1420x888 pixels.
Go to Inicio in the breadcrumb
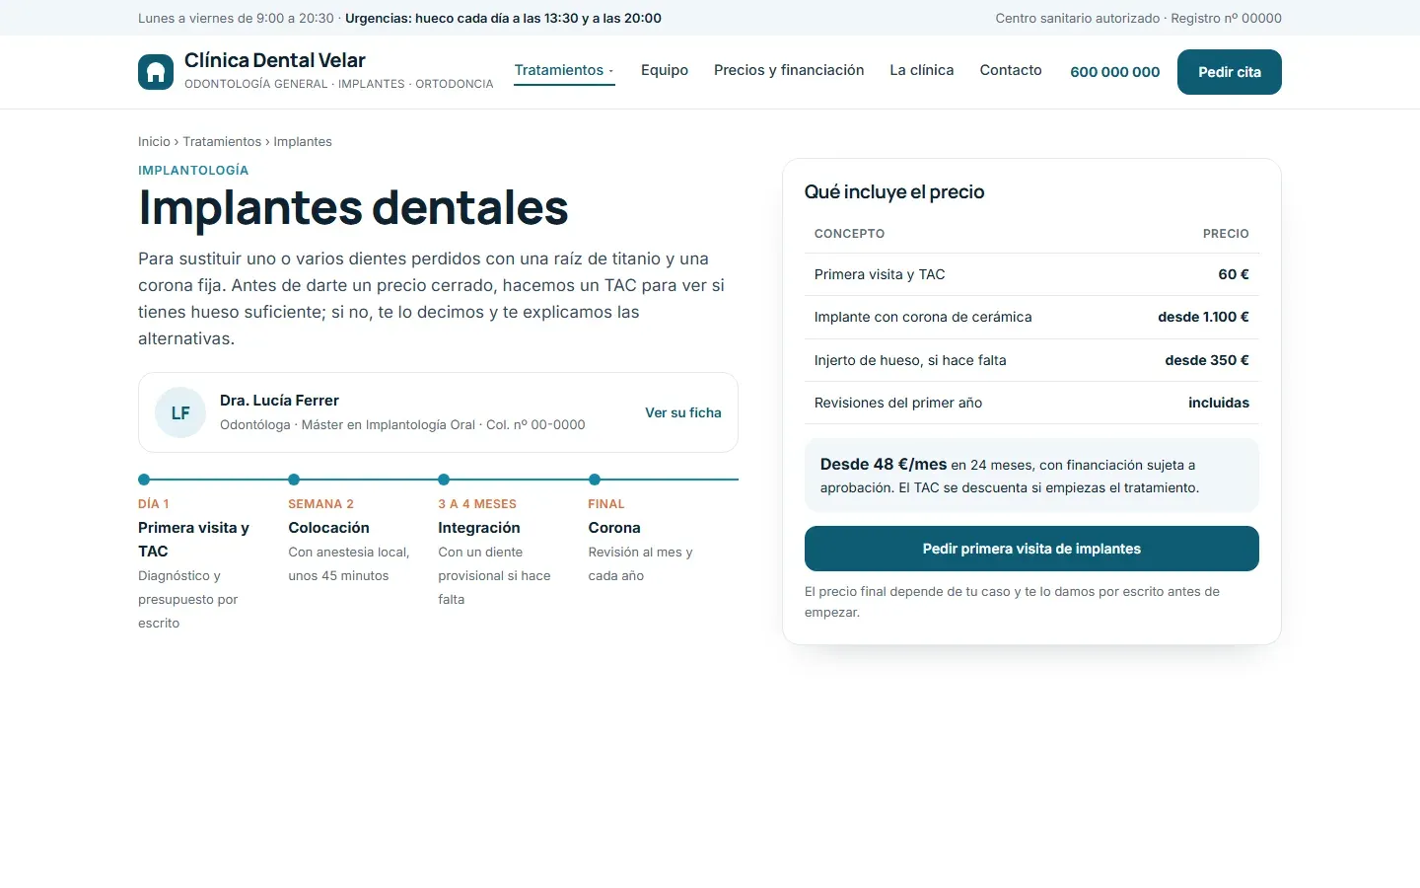tap(154, 142)
